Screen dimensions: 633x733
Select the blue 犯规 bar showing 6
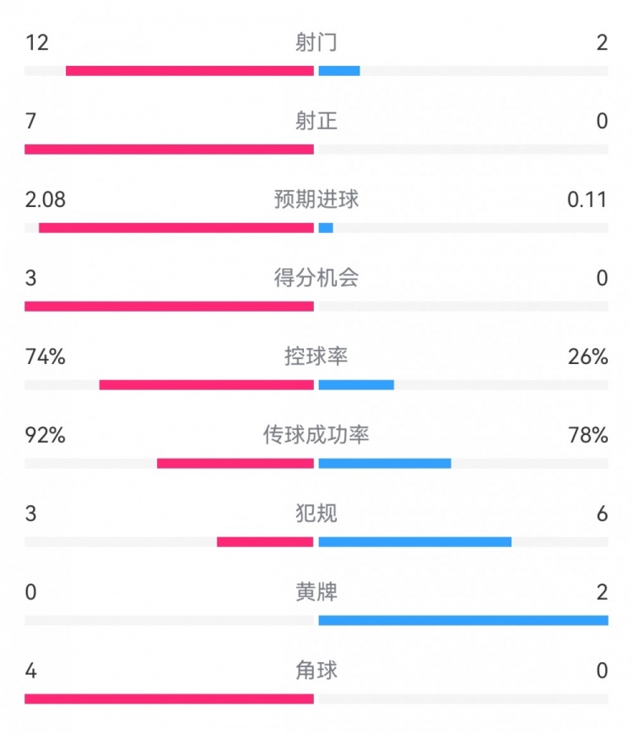pos(415,542)
